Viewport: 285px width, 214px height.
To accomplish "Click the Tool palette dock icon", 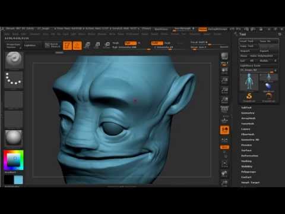I will point(280,34).
